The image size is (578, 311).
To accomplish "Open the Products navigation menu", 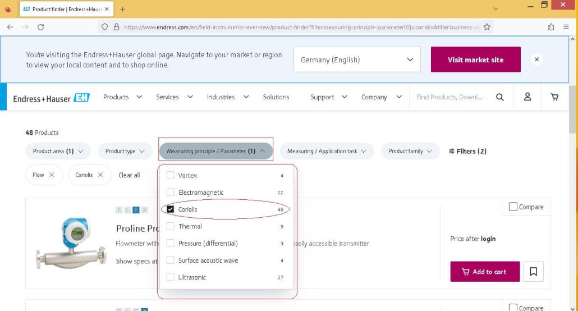I will click(x=122, y=97).
